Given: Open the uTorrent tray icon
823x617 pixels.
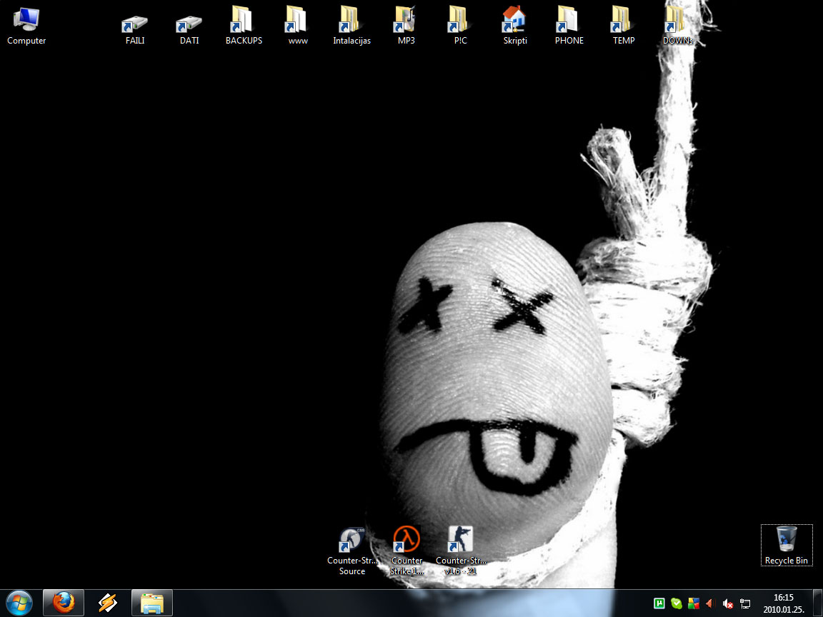Looking at the screenshot, I should tap(660, 603).
